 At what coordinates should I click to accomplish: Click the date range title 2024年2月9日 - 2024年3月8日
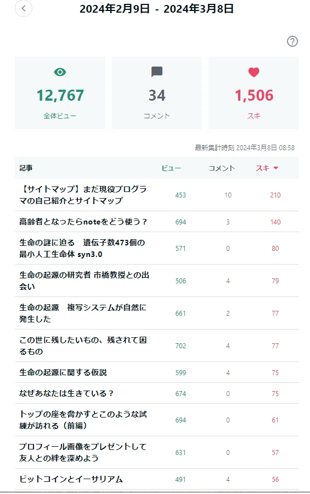(157, 9)
